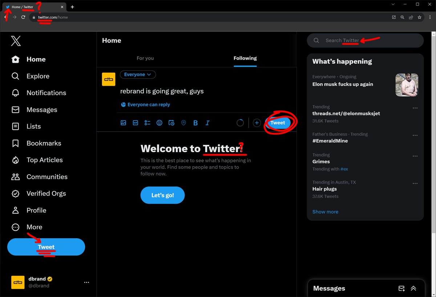436x297 pixels.
Task: Click the search magnifier icon
Action: pyautogui.click(x=316, y=40)
